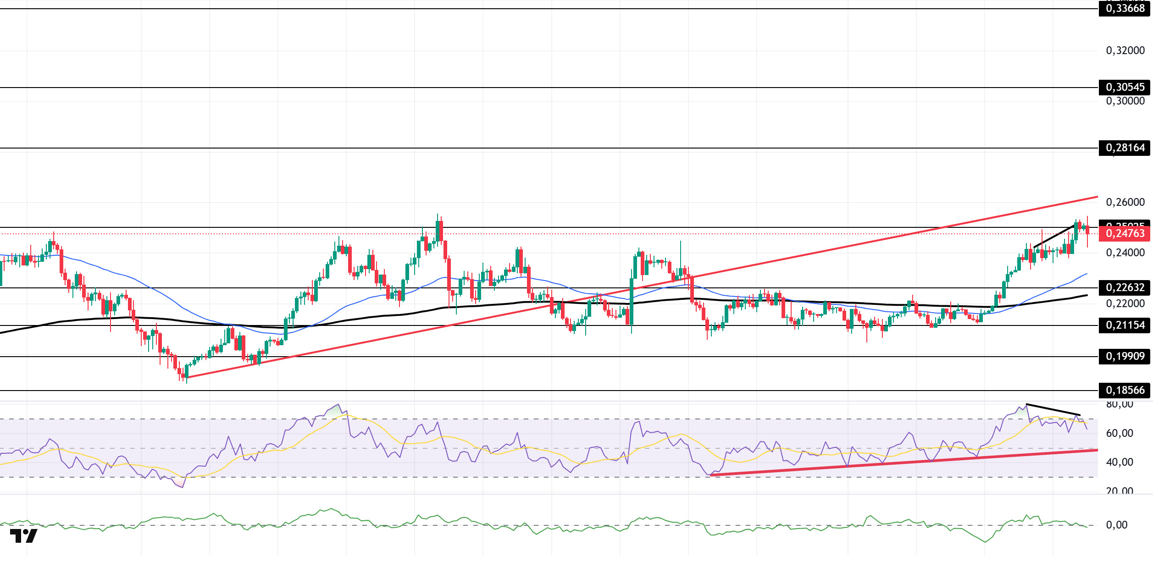Click the short black line on recent candles
The height and width of the screenshot is (562, 1153).
1054,236
